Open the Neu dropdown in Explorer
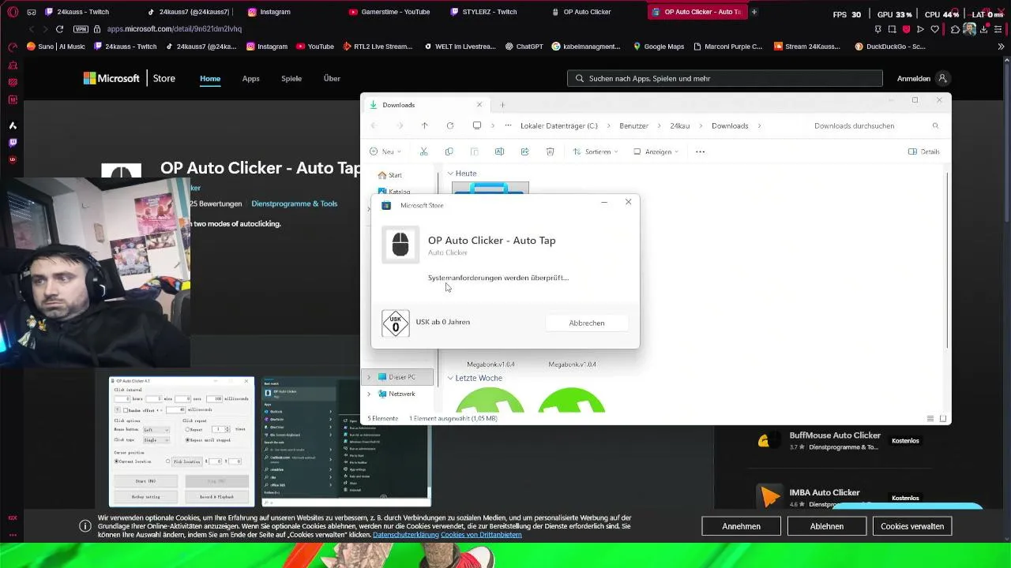1011x568 pixels. click(x=385, y=151)
